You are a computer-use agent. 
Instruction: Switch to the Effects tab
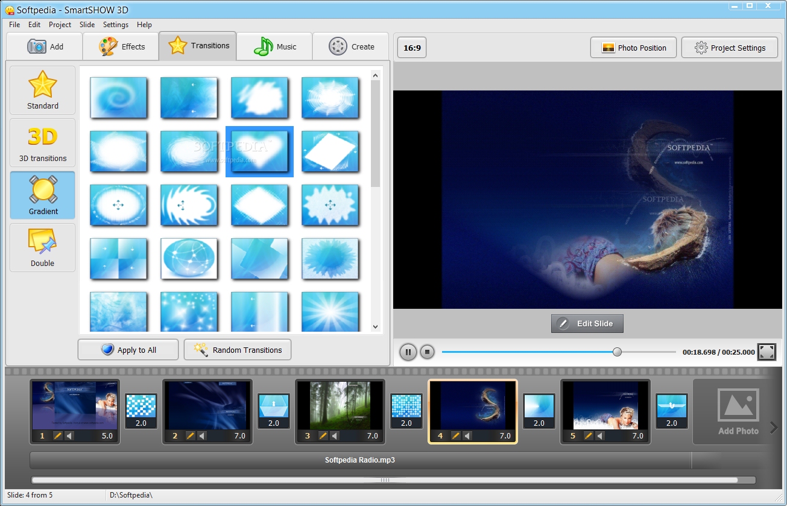tap(121, 46)
